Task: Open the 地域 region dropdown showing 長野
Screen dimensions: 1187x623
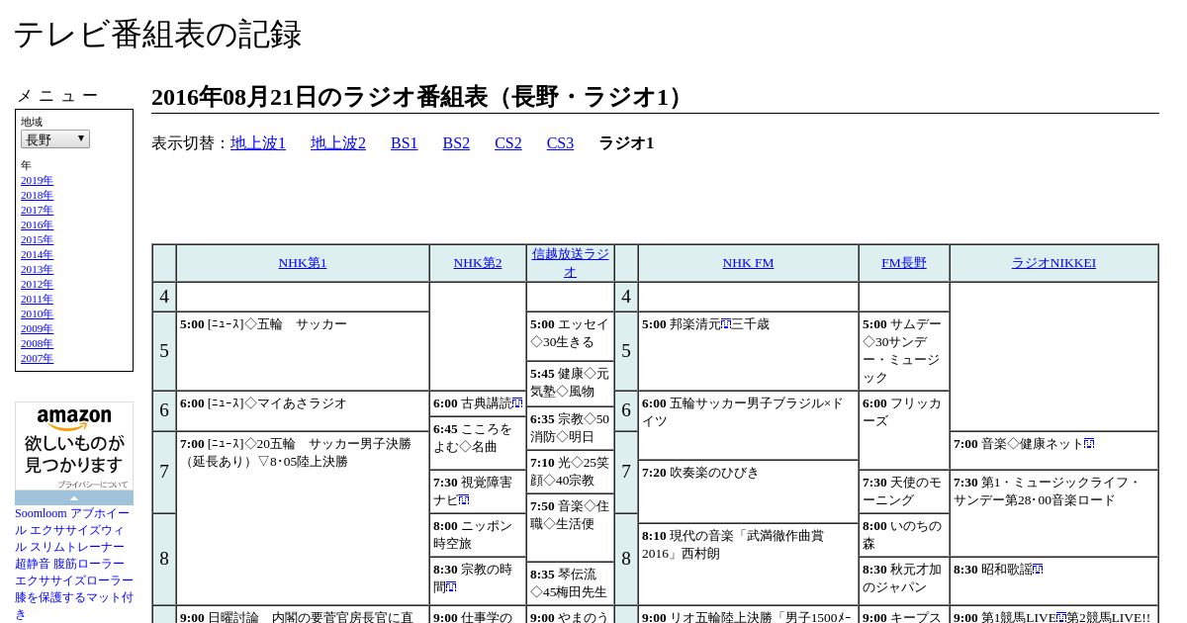Action: [55, 139]
